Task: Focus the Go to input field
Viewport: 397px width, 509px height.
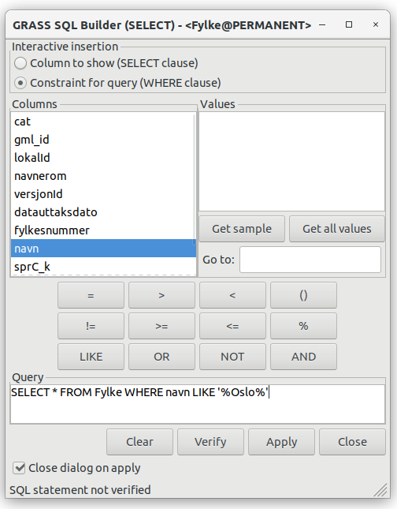Action: 310,260
